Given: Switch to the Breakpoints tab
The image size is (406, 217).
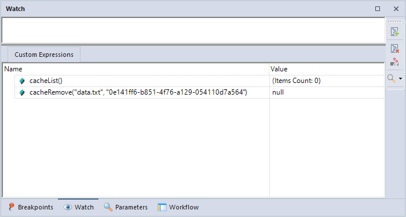Looking at the screenshot, I should 31,207.
